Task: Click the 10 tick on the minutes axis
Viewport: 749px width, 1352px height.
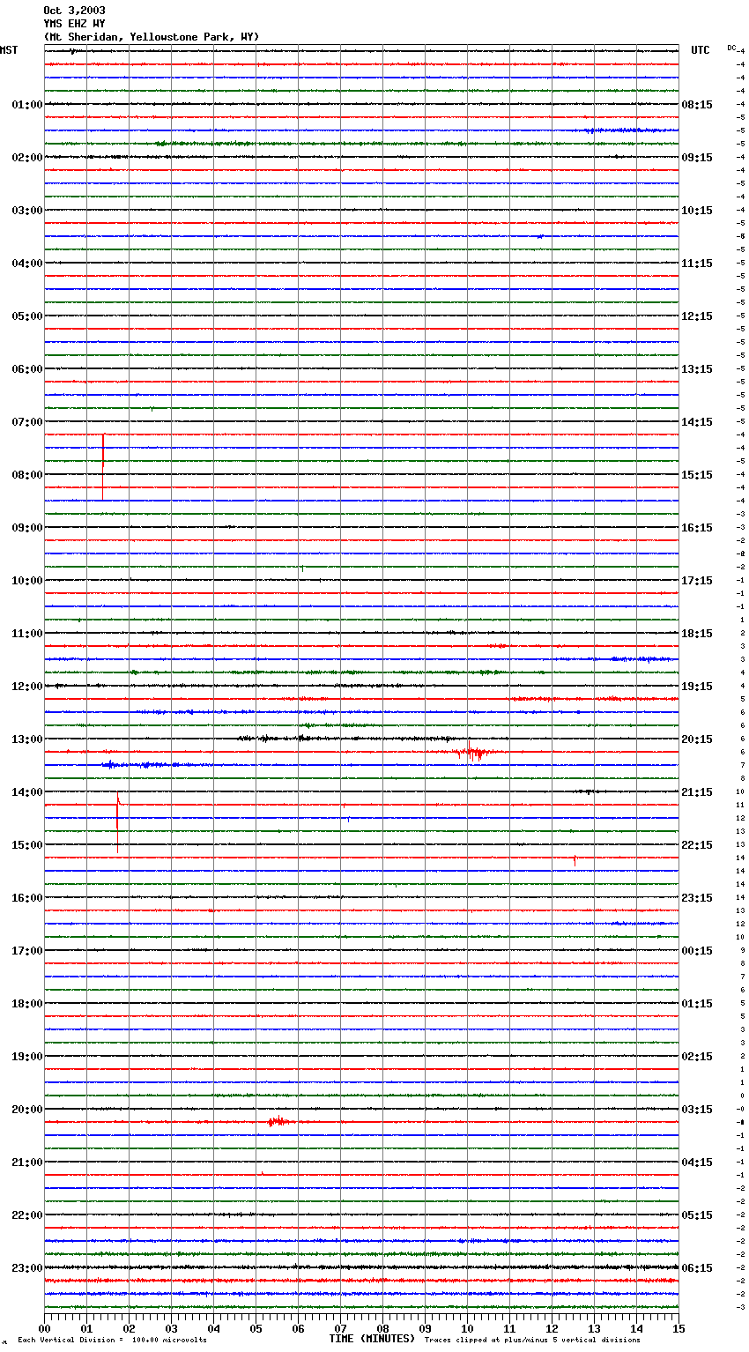Action: point(467,1328)
